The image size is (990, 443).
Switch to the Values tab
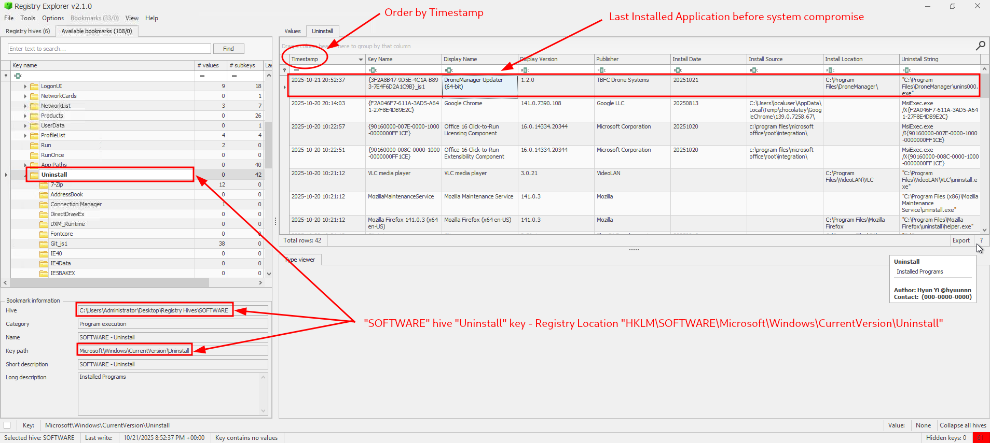point(293,31)
